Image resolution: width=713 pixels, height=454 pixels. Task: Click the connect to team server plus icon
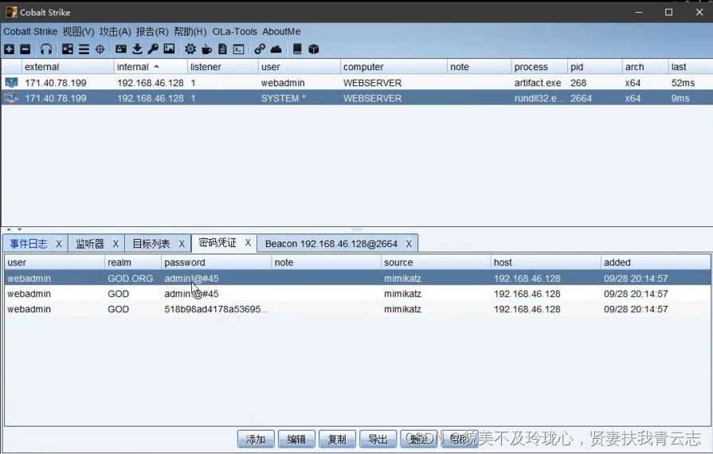[x=9, y=49]
